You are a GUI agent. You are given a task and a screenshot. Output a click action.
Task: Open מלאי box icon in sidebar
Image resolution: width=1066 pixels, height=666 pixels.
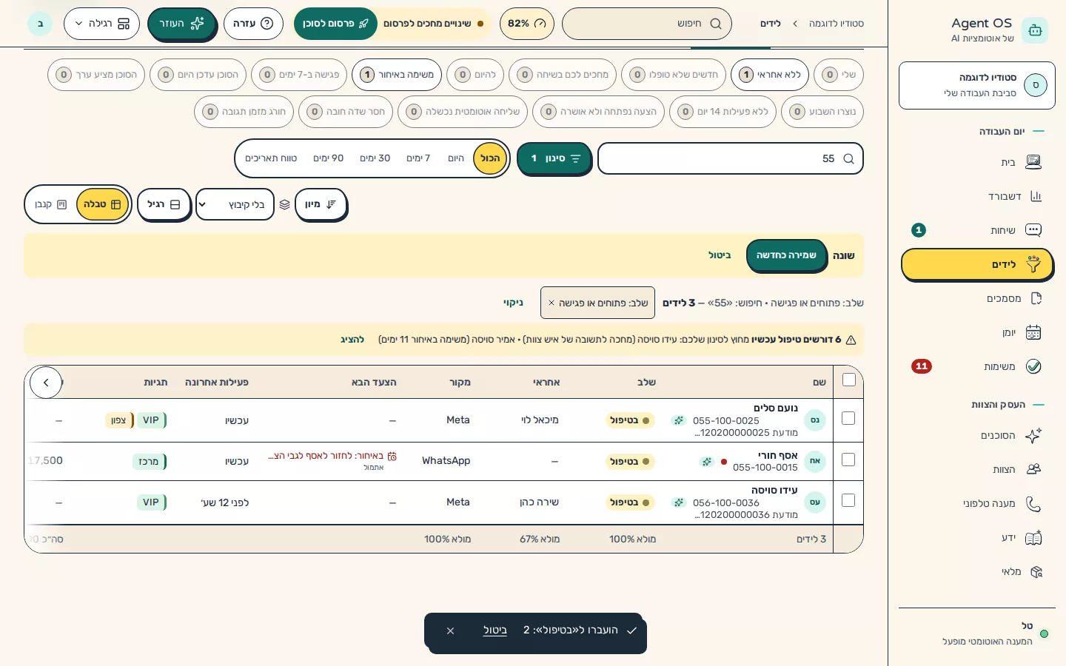1036,571
